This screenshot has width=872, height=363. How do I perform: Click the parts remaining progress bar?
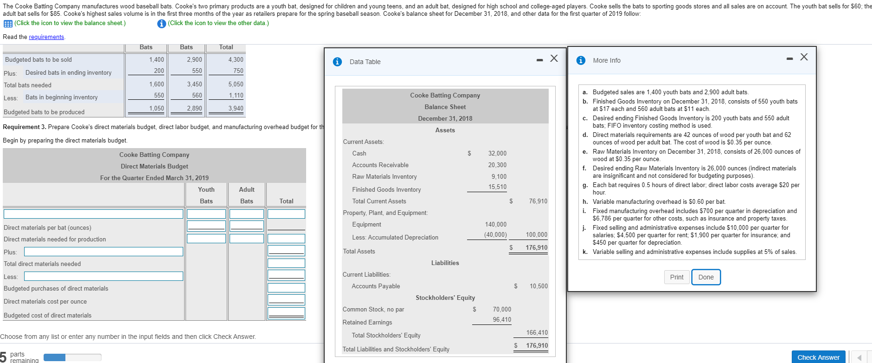tap(72, 357)
